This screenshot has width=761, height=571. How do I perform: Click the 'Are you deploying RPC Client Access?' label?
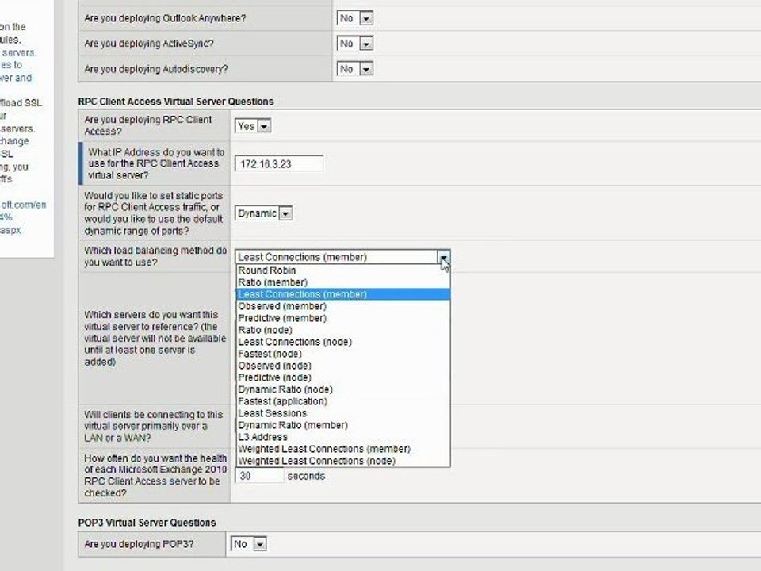(x=148, y=125)
